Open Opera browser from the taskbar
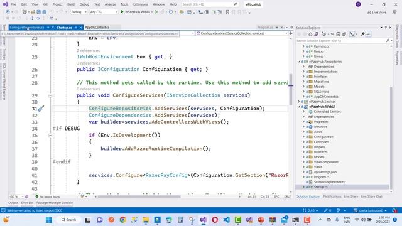The height and width of the screenshot is (226, 402). (x=215, y=220)
